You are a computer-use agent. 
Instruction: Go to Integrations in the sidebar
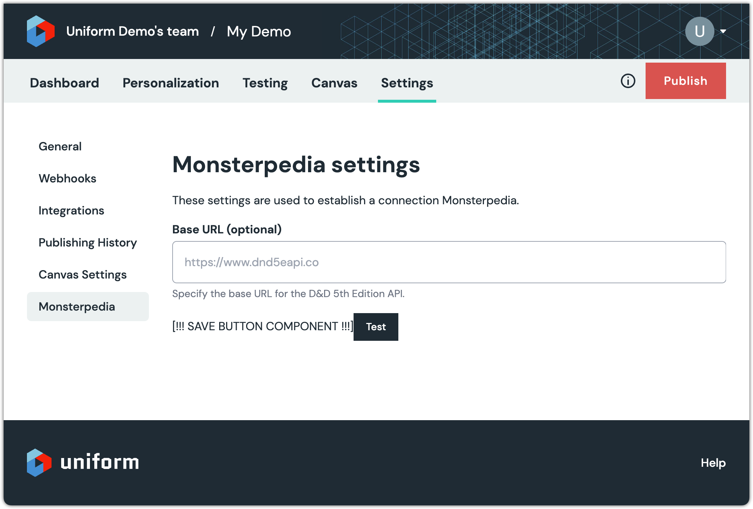coord(71,210)
